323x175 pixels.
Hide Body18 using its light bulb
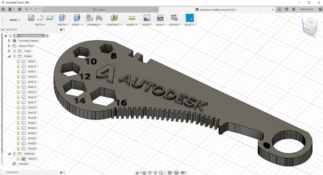coord(18,108)
